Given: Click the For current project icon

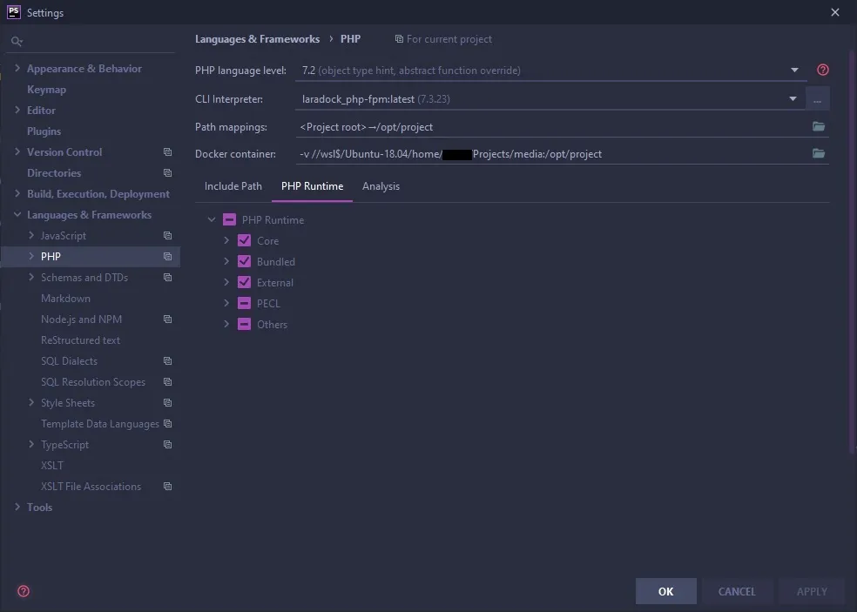Looking at the screenshot, I should pyautogui.click(x=399, y=39).
